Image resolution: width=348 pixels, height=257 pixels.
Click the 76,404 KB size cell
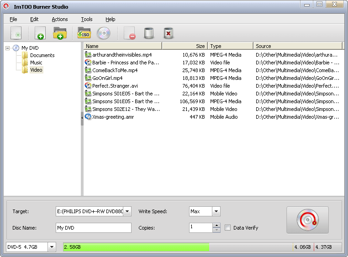pyautogui.click(x=194, y=86)
